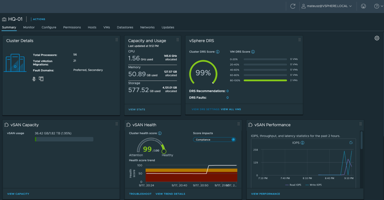Click the vSAN Performance card scrollbar

[361, 140]
